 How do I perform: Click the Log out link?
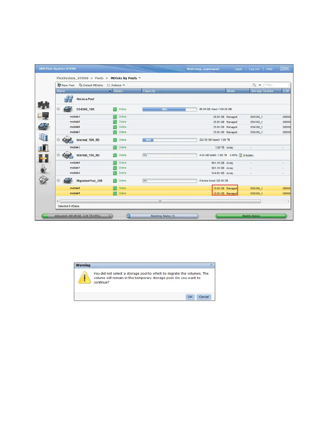pos(254,69)
